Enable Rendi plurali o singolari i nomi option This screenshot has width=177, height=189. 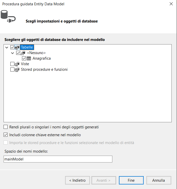click(x=6, y=127)
